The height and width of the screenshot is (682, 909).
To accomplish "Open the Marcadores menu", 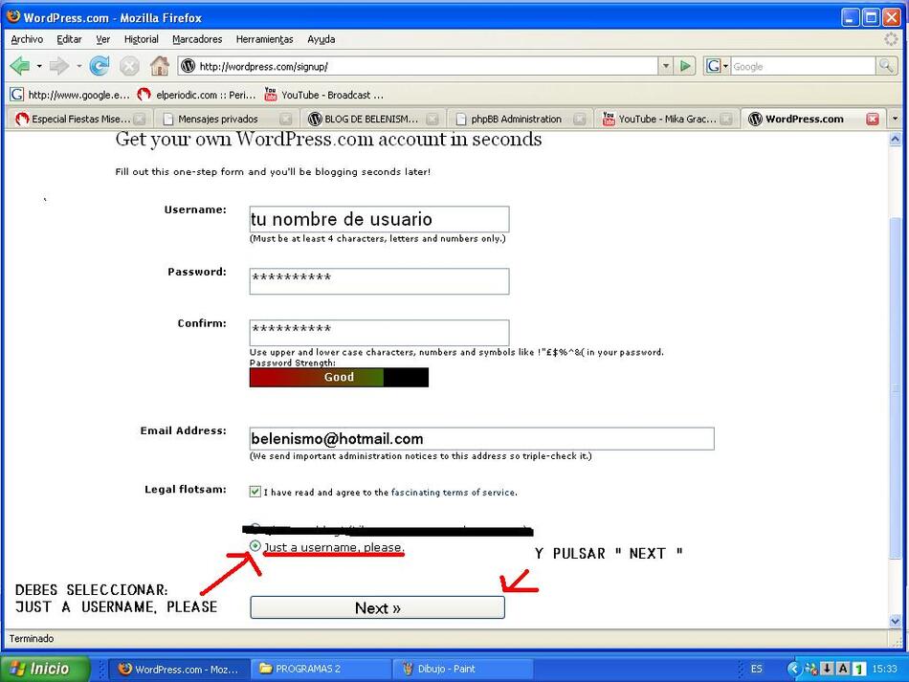I will 197,39.
